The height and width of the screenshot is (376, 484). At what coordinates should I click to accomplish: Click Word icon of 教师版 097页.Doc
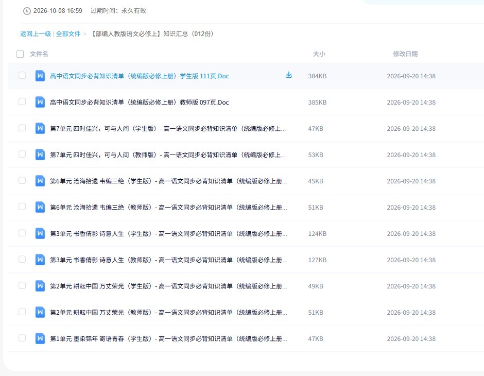40,102
